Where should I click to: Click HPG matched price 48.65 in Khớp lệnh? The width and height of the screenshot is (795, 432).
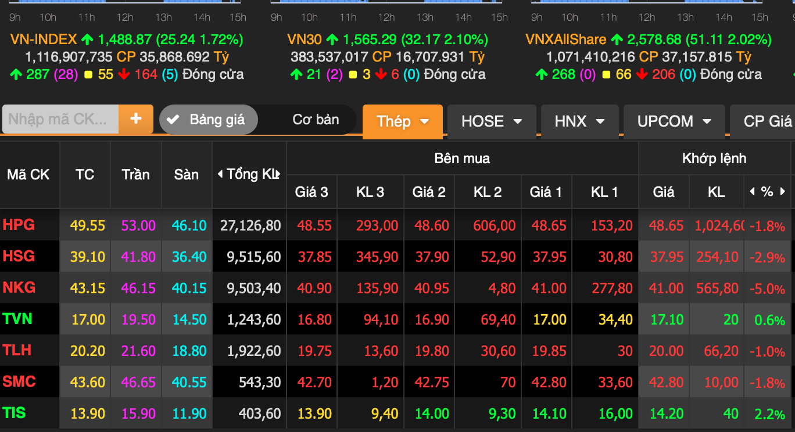668,225
